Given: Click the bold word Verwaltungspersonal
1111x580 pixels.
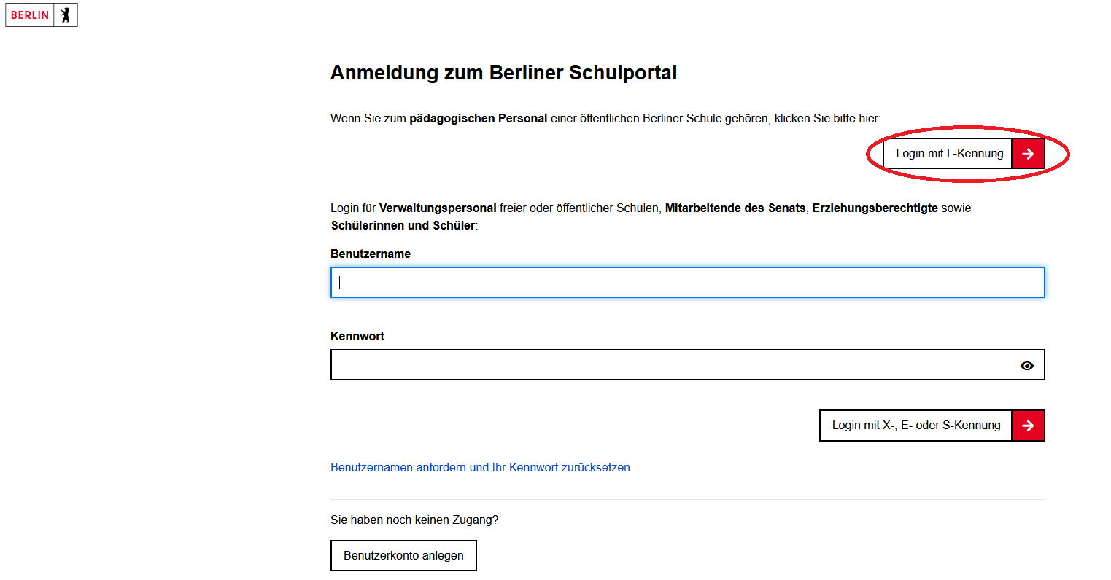Looking at the screenshot, I should pos(438,208).
